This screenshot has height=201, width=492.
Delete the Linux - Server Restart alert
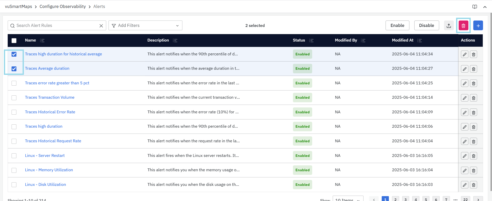coord(474,156)
